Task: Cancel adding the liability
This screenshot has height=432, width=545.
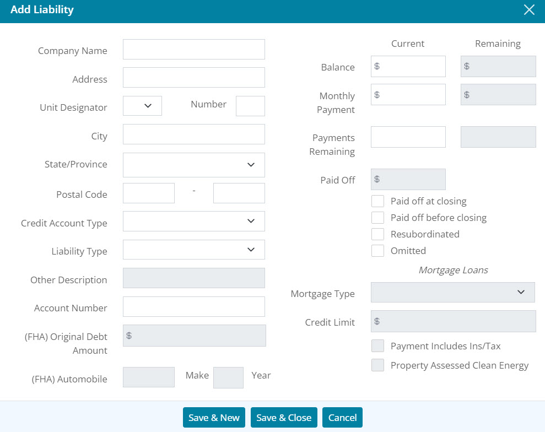Action: [x=342, y=418]
